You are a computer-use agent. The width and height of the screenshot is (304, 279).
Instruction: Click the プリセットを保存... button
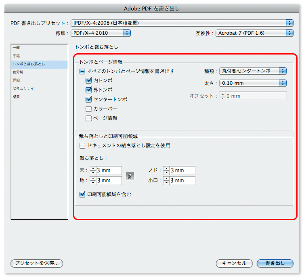point(37,263)
